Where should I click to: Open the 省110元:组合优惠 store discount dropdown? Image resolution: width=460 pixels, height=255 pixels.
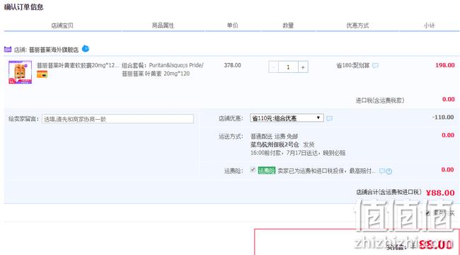(x=287, y=118)
